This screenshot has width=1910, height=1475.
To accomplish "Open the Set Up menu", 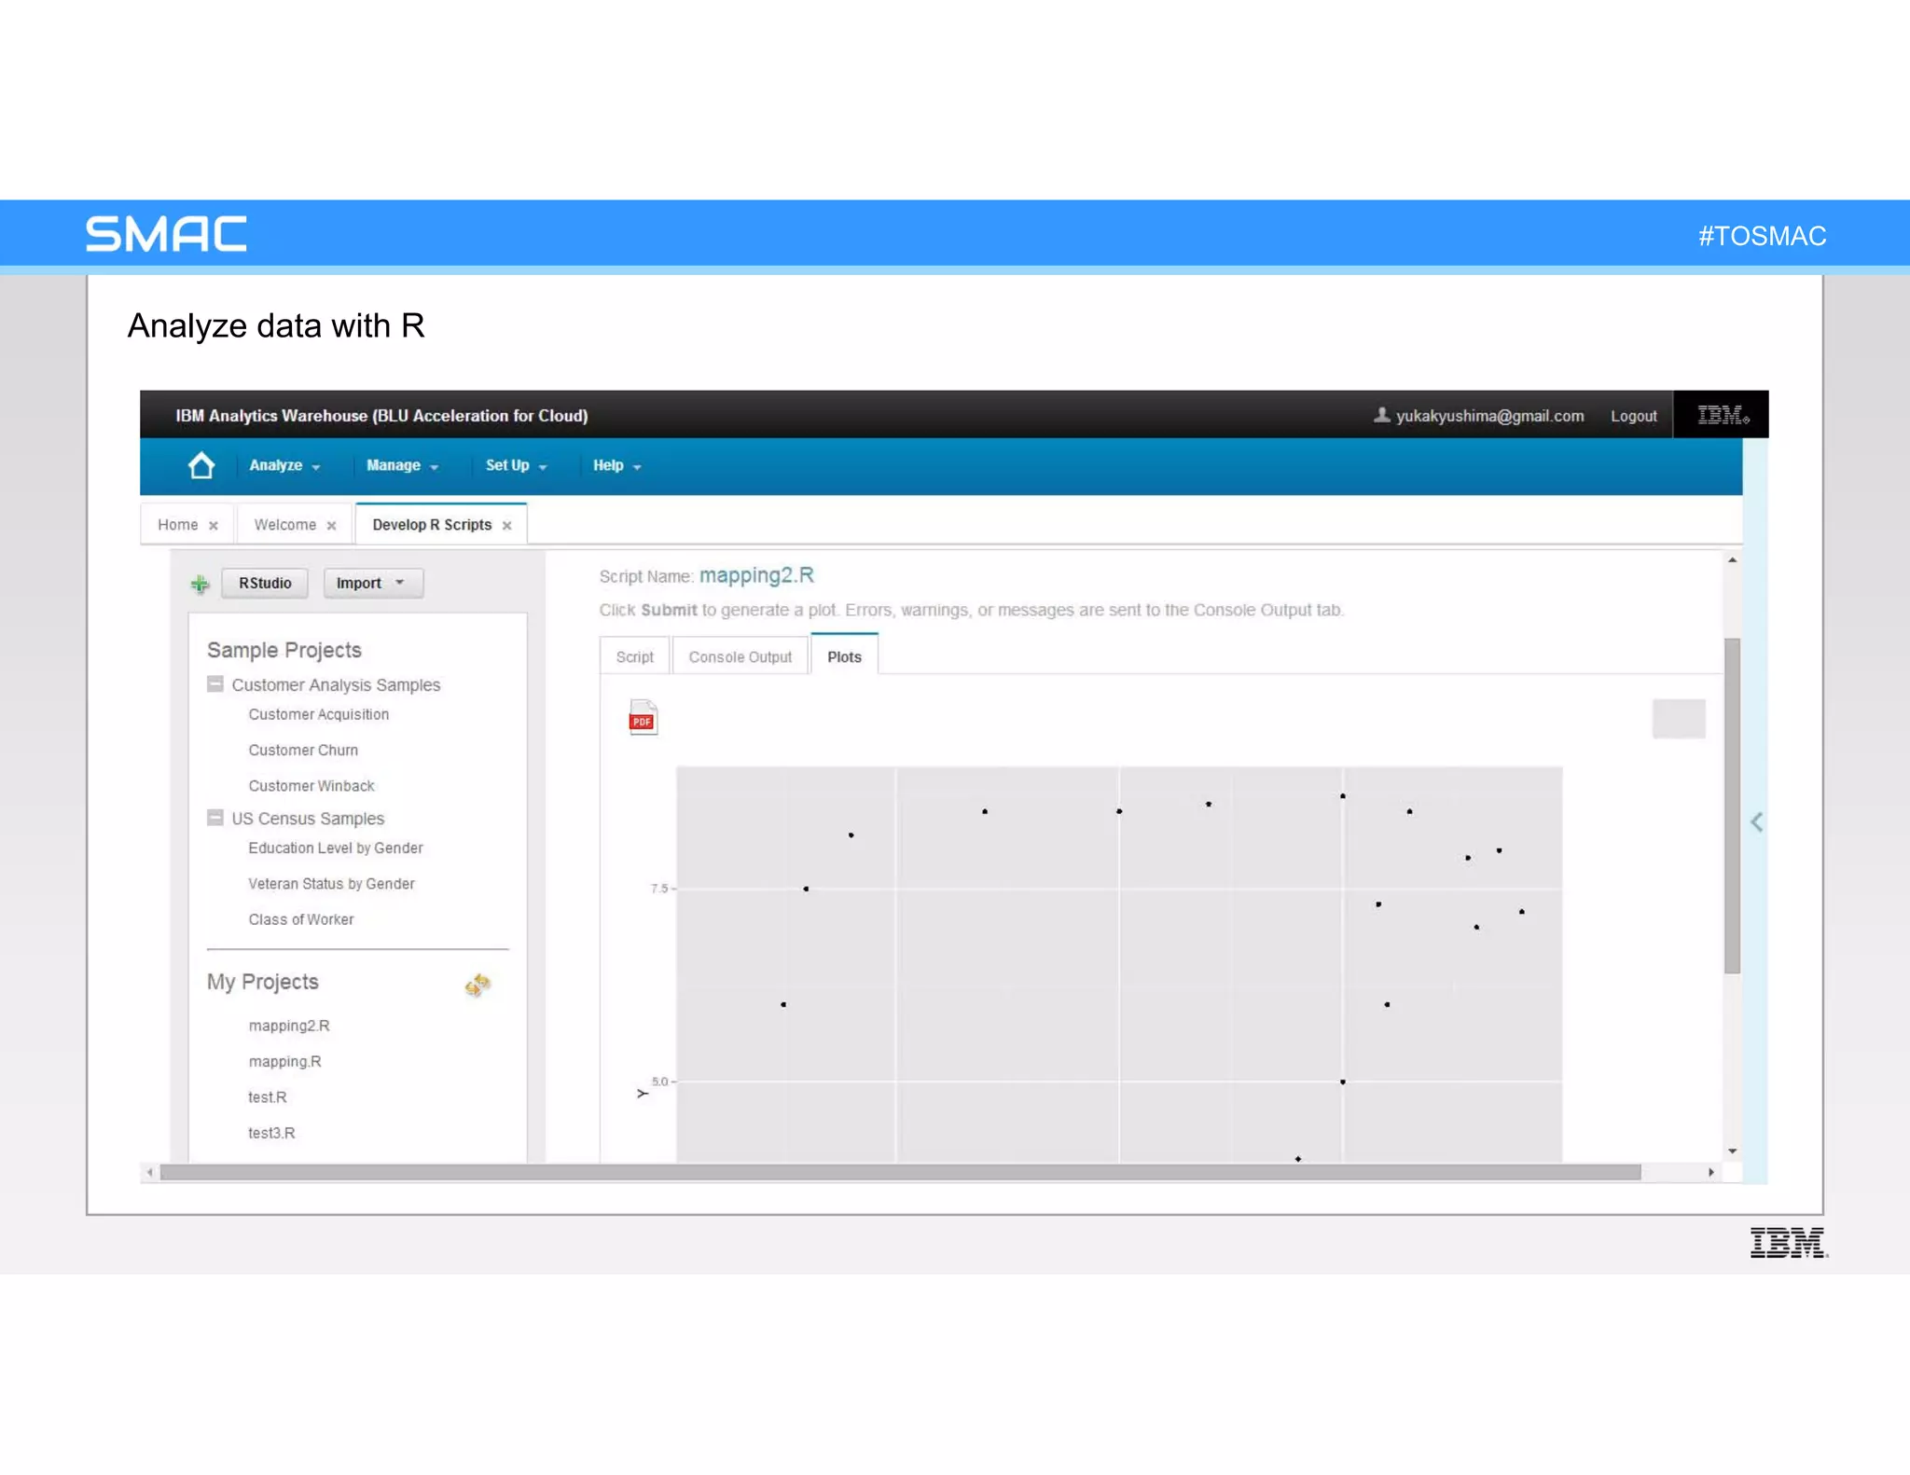I will coord(515,465).
